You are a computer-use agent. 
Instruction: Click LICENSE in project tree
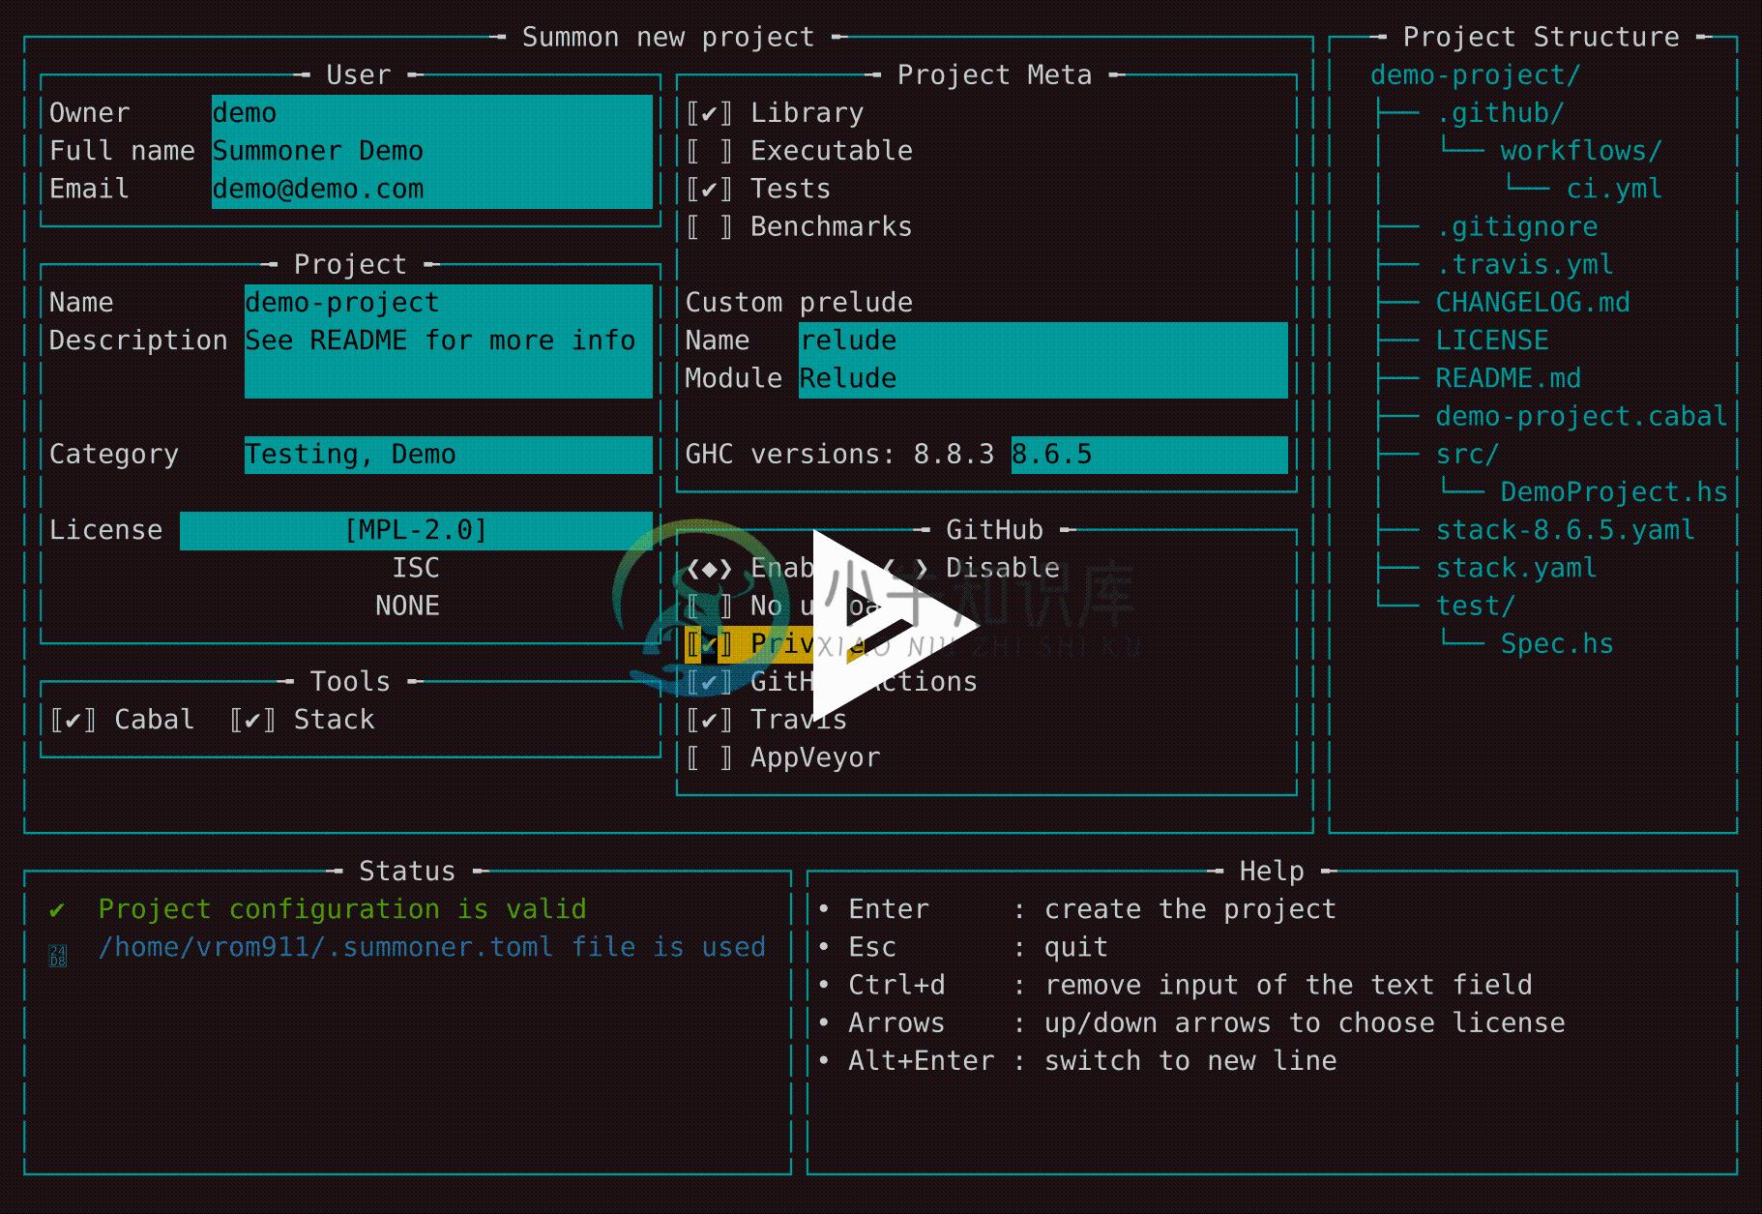(x=1492, y=341)
